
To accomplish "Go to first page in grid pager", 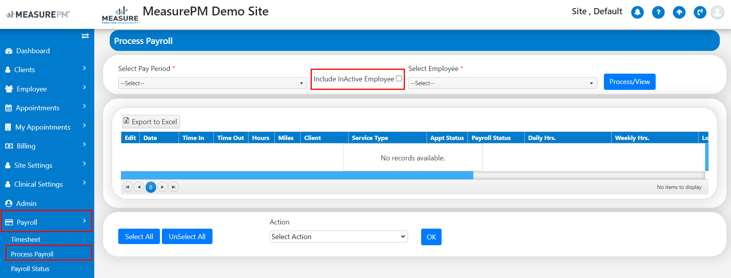I will pos(127,187).
